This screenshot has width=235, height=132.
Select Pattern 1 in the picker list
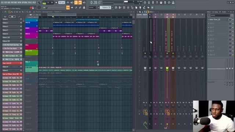tap(12, 19)
